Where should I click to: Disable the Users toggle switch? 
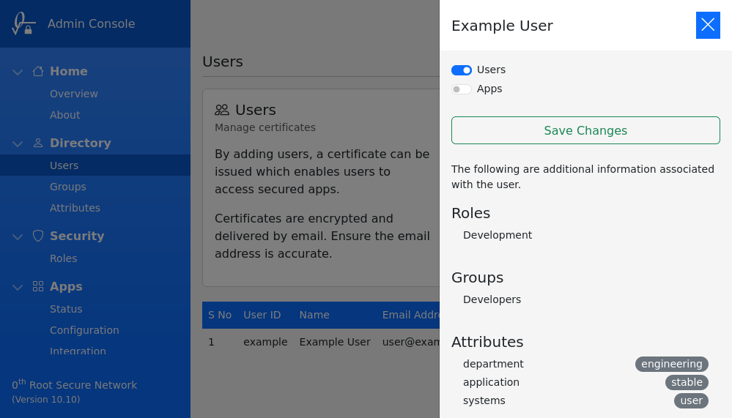[462, 70]
